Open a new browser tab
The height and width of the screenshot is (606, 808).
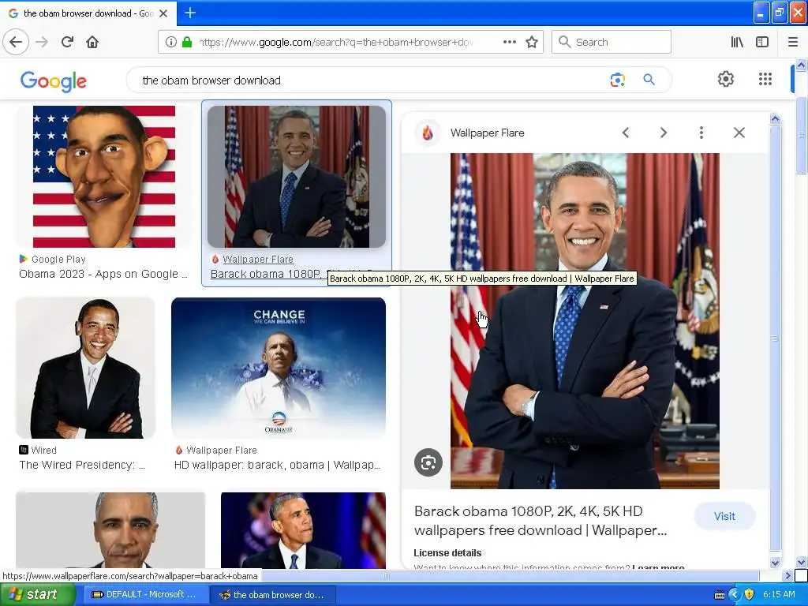click(190, 13)
